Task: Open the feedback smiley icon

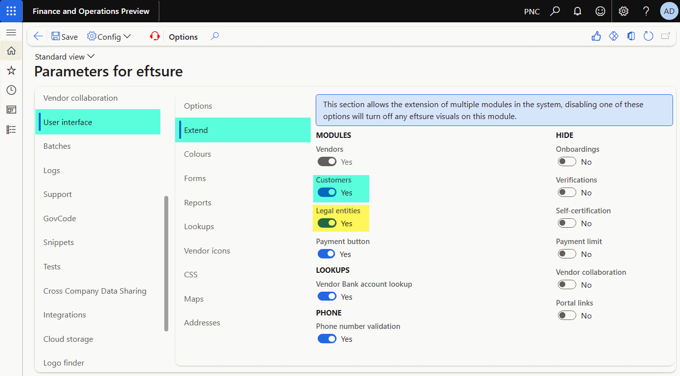Action: 600,11
